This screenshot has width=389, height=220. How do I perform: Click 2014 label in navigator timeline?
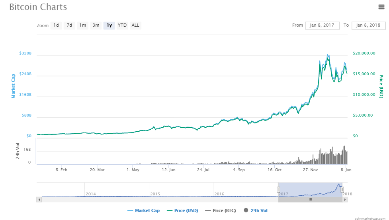click(91, 194)
